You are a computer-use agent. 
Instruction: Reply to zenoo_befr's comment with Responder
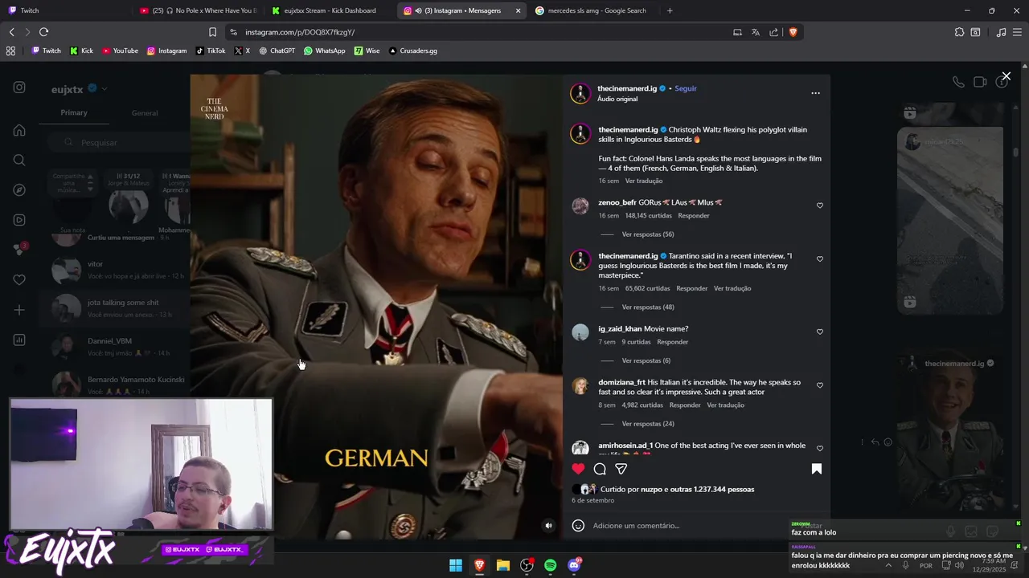tap(694, 216)
